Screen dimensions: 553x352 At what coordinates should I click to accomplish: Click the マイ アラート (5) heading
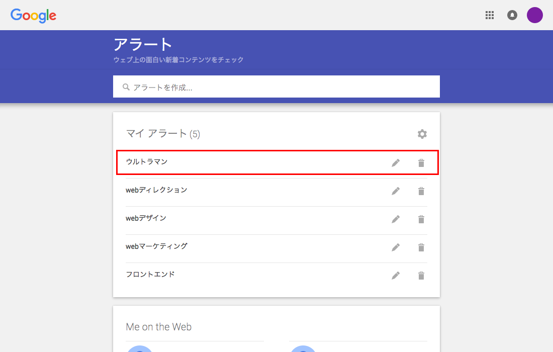click(x=163, y=134)
